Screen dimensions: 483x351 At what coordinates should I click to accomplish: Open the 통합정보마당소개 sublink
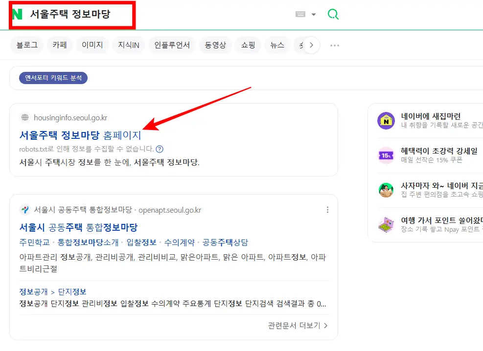click(x=88, y=242)
